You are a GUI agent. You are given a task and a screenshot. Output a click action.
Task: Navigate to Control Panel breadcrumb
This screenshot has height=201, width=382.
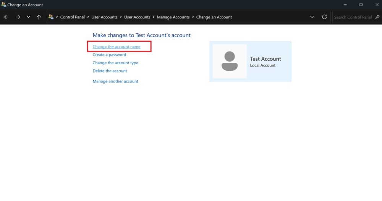73,17
